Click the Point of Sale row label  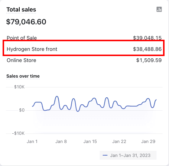coord(22,38)
